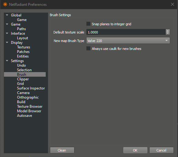The image size is (178, 157).
Task: Select the Clipper settings page
Action: tap(23, 79)
